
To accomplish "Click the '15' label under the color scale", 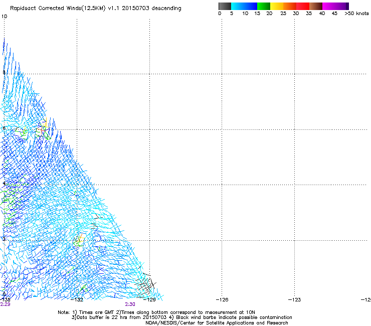I will coord(257,14).
